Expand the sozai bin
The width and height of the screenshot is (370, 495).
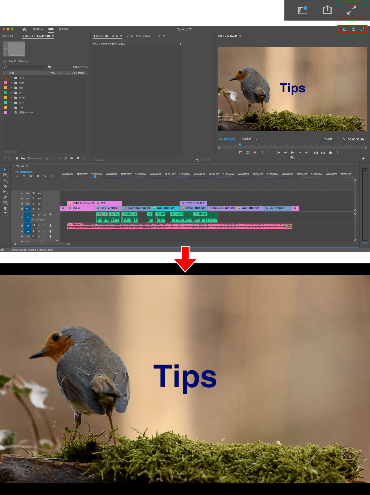coord(11,102)
